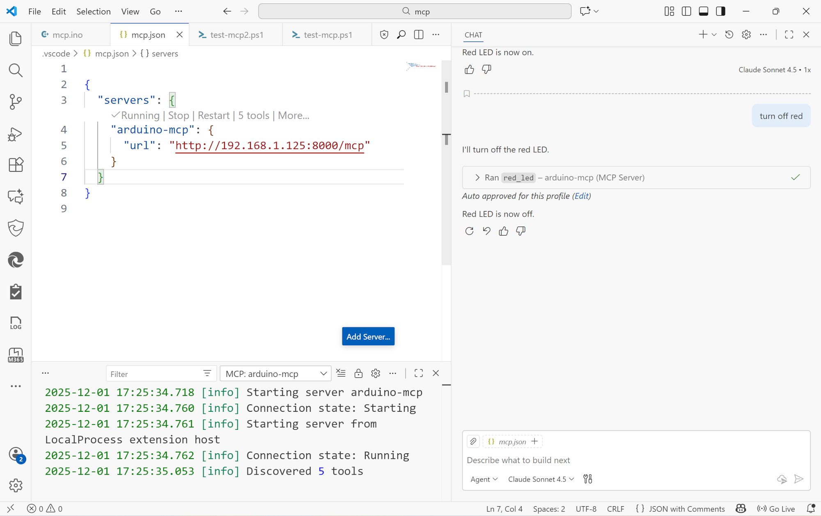Click the chat history icon
The height and width of the screenshot is (516, 821).
click(729, 35)
